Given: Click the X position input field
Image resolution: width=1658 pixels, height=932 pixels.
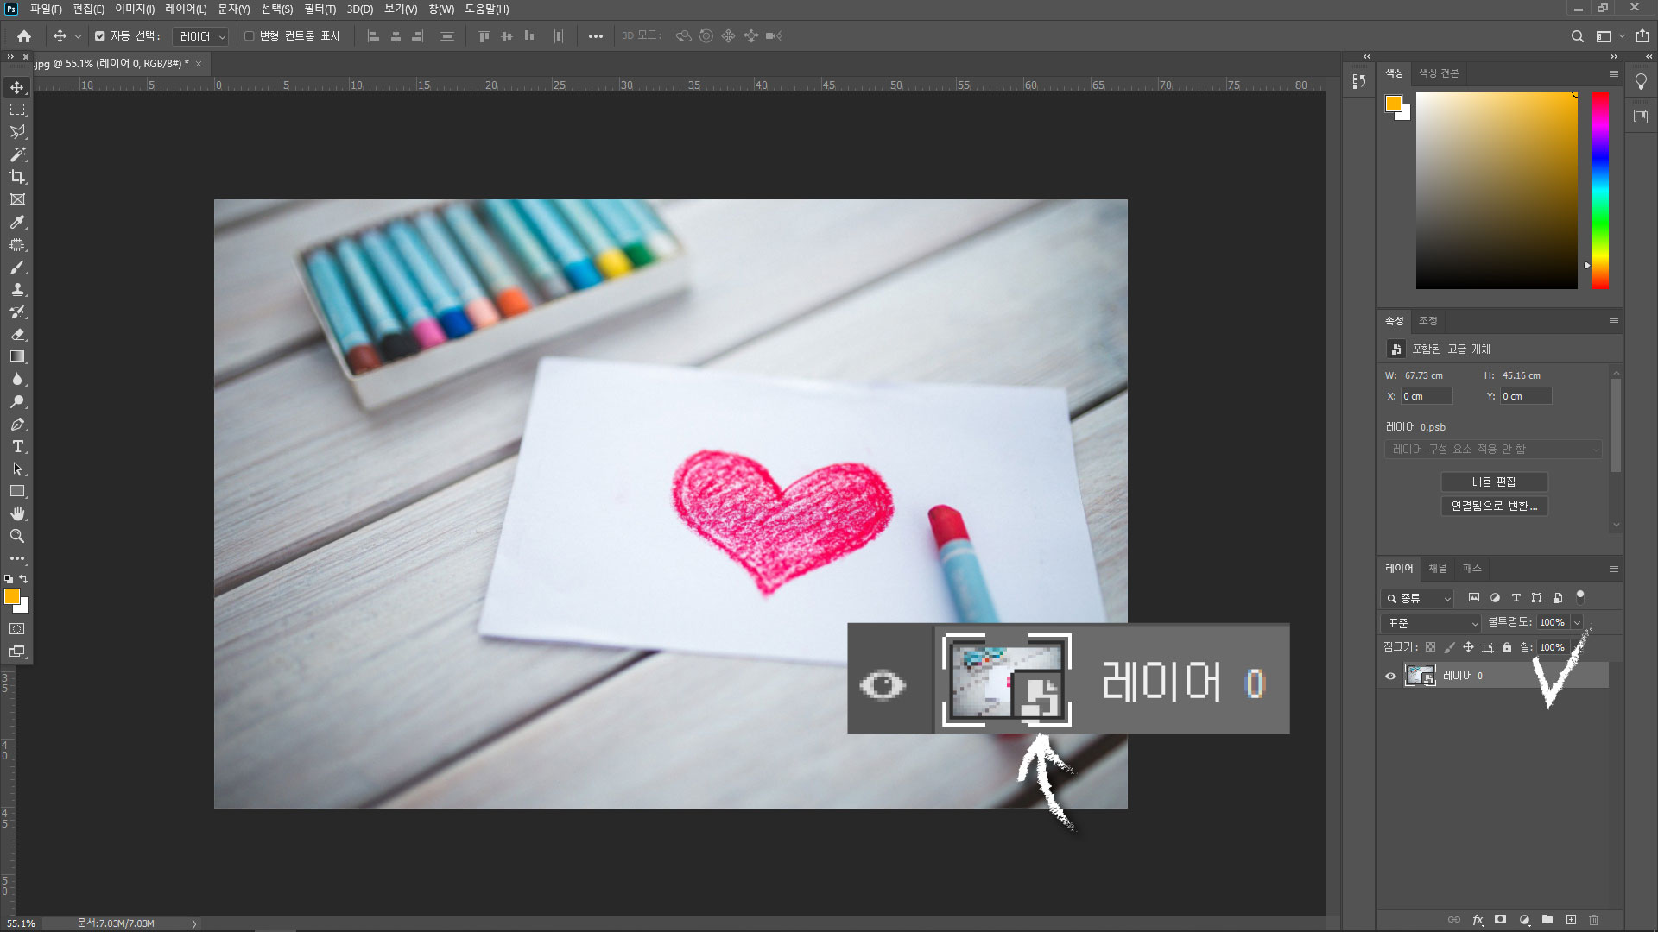Looking at the screenshot, I should pyautogui.click(x=1427, y=396).
